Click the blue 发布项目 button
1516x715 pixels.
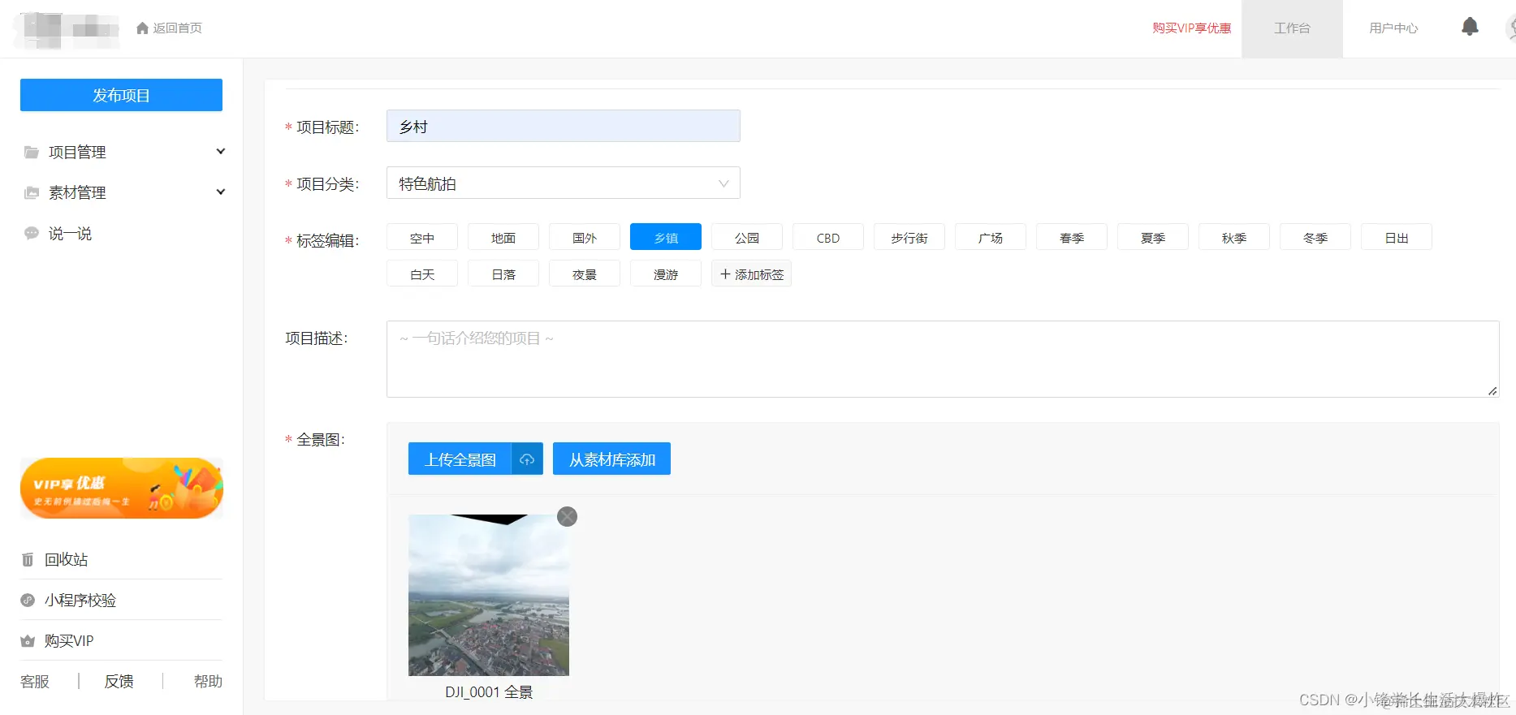tap(121, 95)
